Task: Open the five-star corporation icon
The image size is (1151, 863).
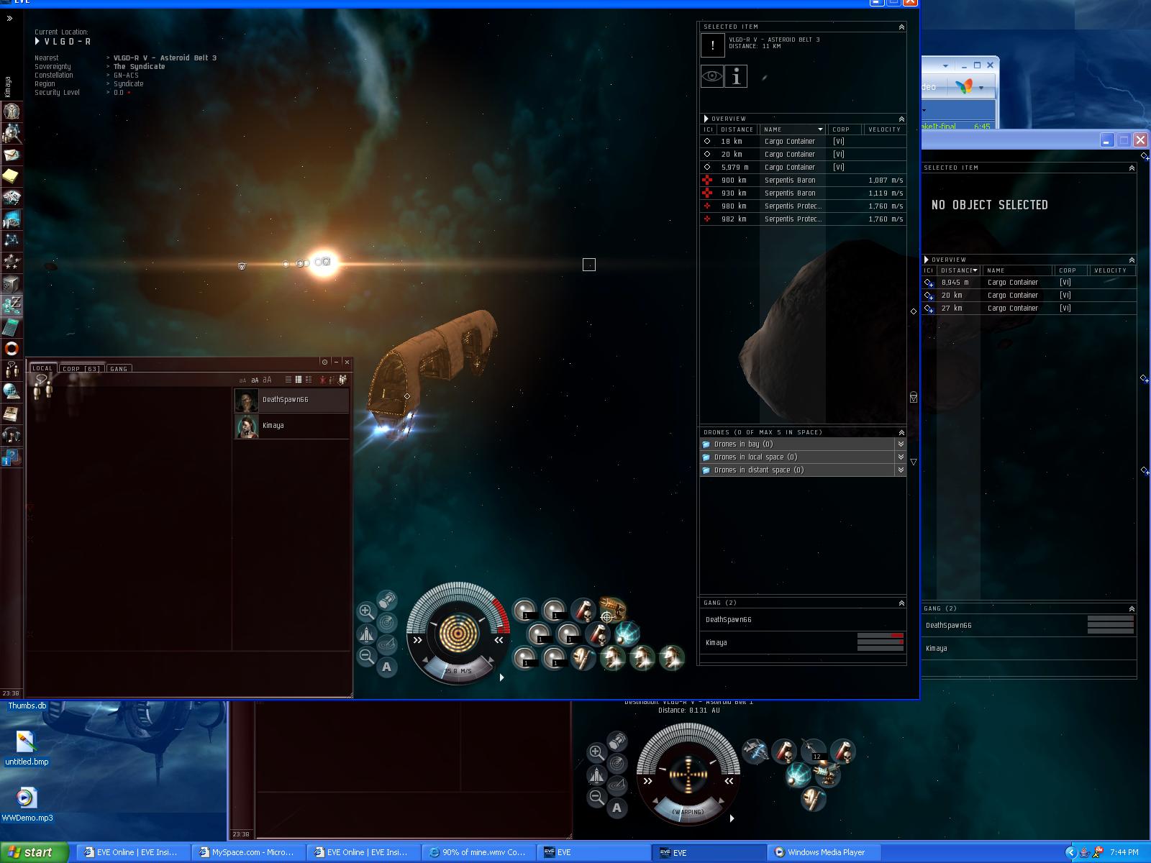Action: [x=12, y=262]
